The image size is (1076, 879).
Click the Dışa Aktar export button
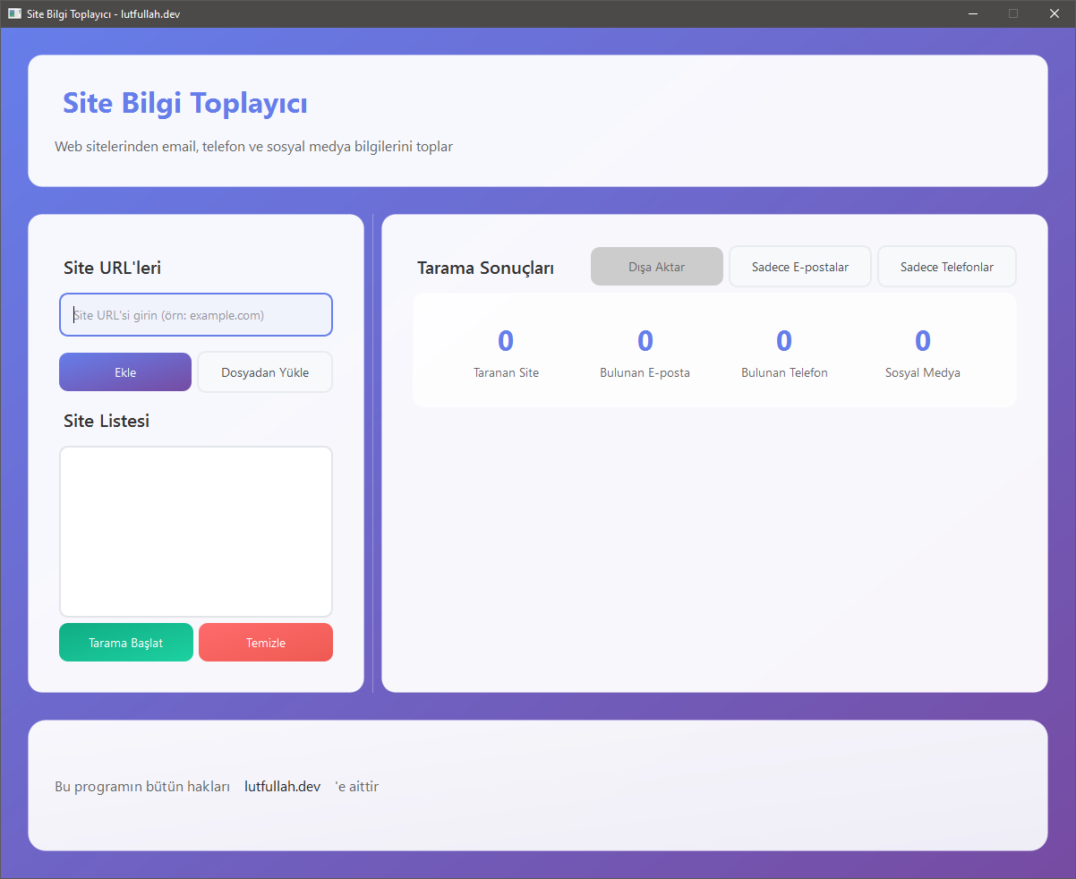point(656,266)
